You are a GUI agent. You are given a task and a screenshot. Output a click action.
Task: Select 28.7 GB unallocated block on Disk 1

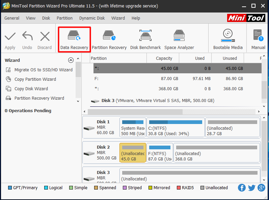233,127
